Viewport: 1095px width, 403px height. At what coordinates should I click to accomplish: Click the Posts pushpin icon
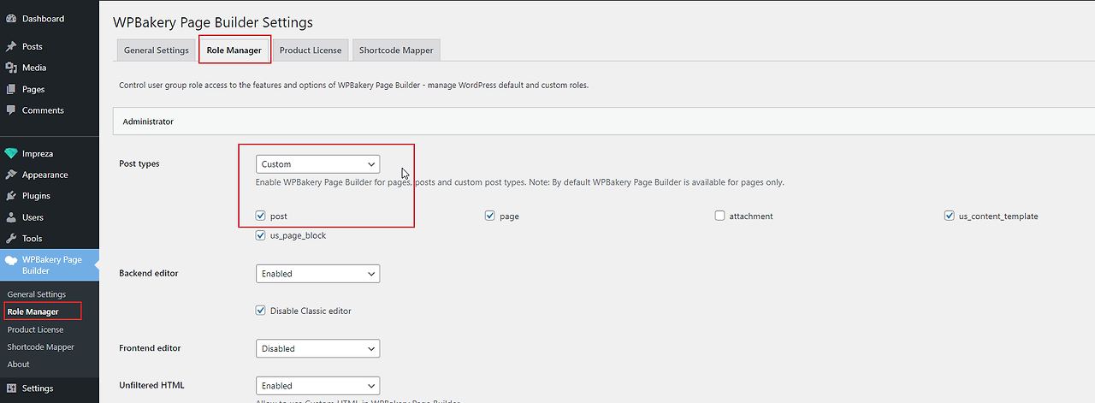point(11,46)
